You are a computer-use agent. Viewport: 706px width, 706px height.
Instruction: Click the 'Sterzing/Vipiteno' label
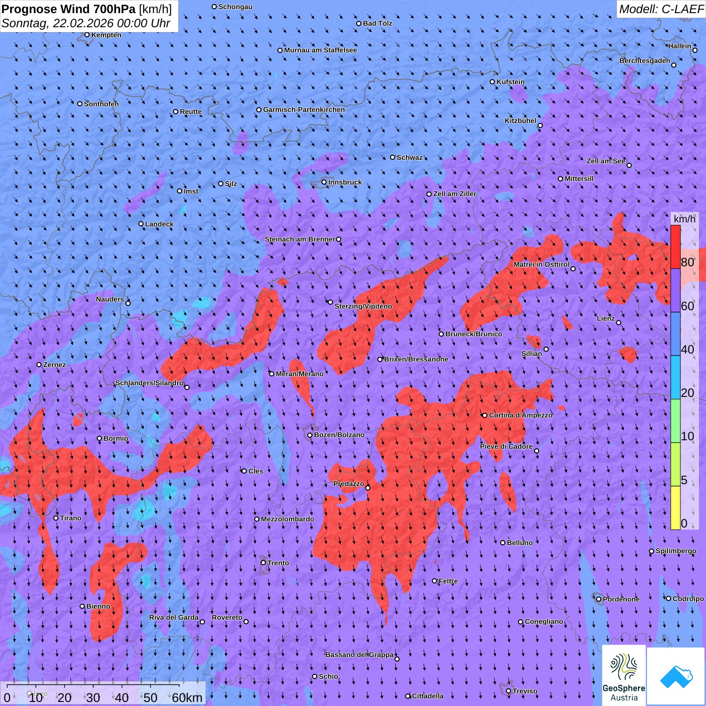(x=363, y=306)
